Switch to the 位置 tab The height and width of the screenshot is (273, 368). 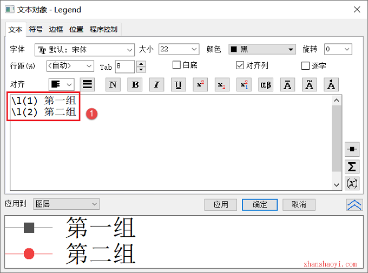pyautogui.click(x=76, y=29)
